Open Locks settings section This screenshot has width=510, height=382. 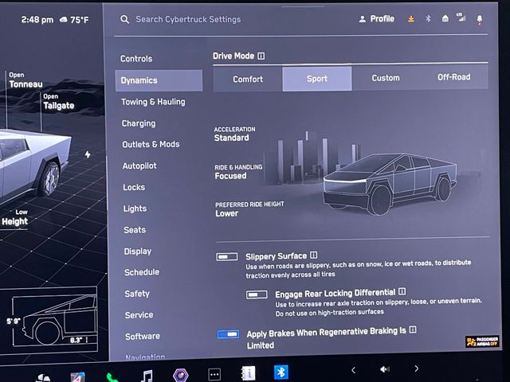[x=134, y=187]
